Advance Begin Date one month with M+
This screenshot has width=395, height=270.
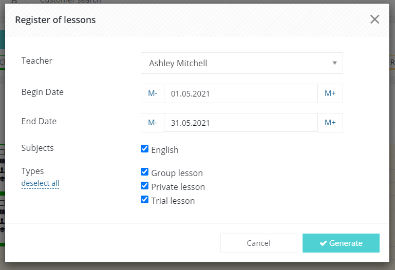pyautogui.click(x=330, y=93)
